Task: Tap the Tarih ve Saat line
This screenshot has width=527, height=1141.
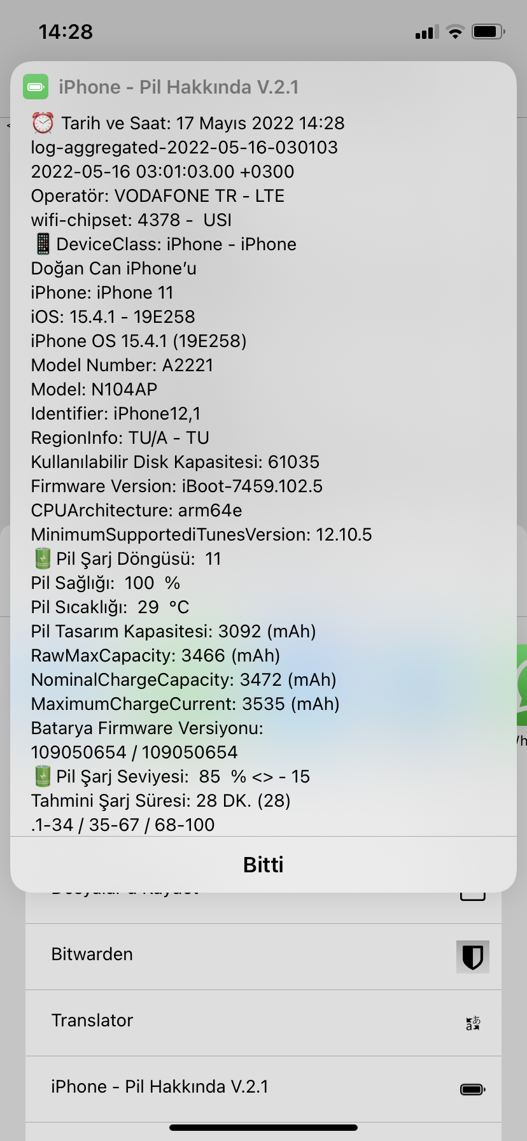Action: coord(203,123)
